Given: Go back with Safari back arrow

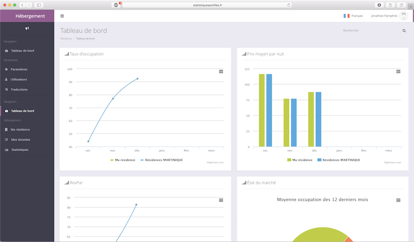Looking at the screenshot, I should pos(22,5).
